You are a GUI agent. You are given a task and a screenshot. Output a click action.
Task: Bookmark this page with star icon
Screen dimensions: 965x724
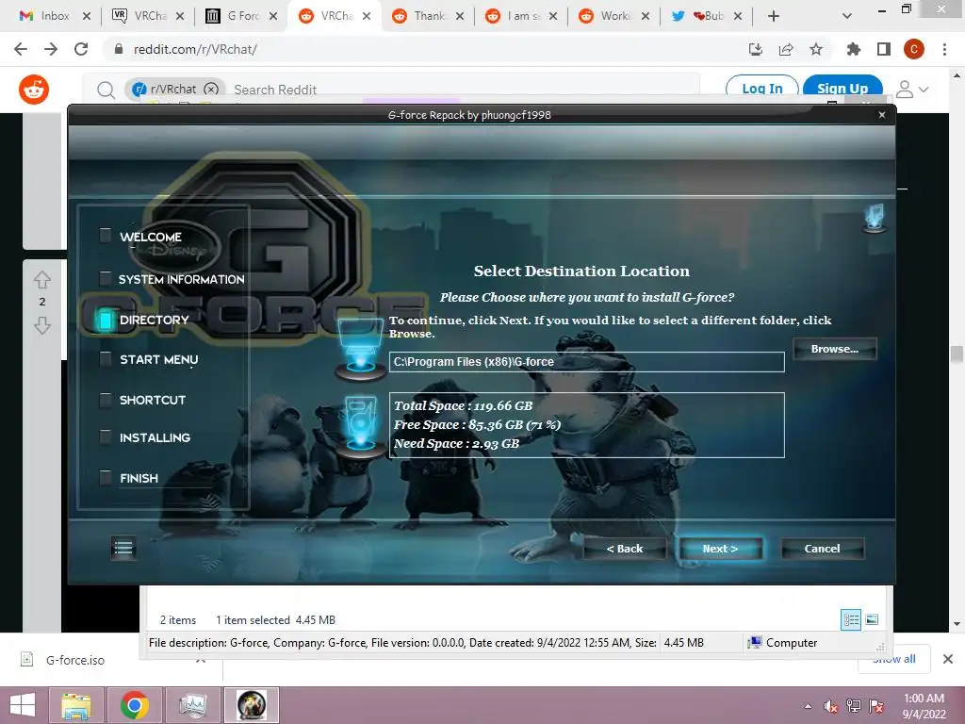[x=816, y=49]
